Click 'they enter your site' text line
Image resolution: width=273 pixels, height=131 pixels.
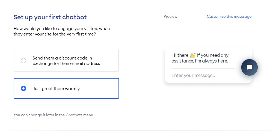tap(55, 34)
